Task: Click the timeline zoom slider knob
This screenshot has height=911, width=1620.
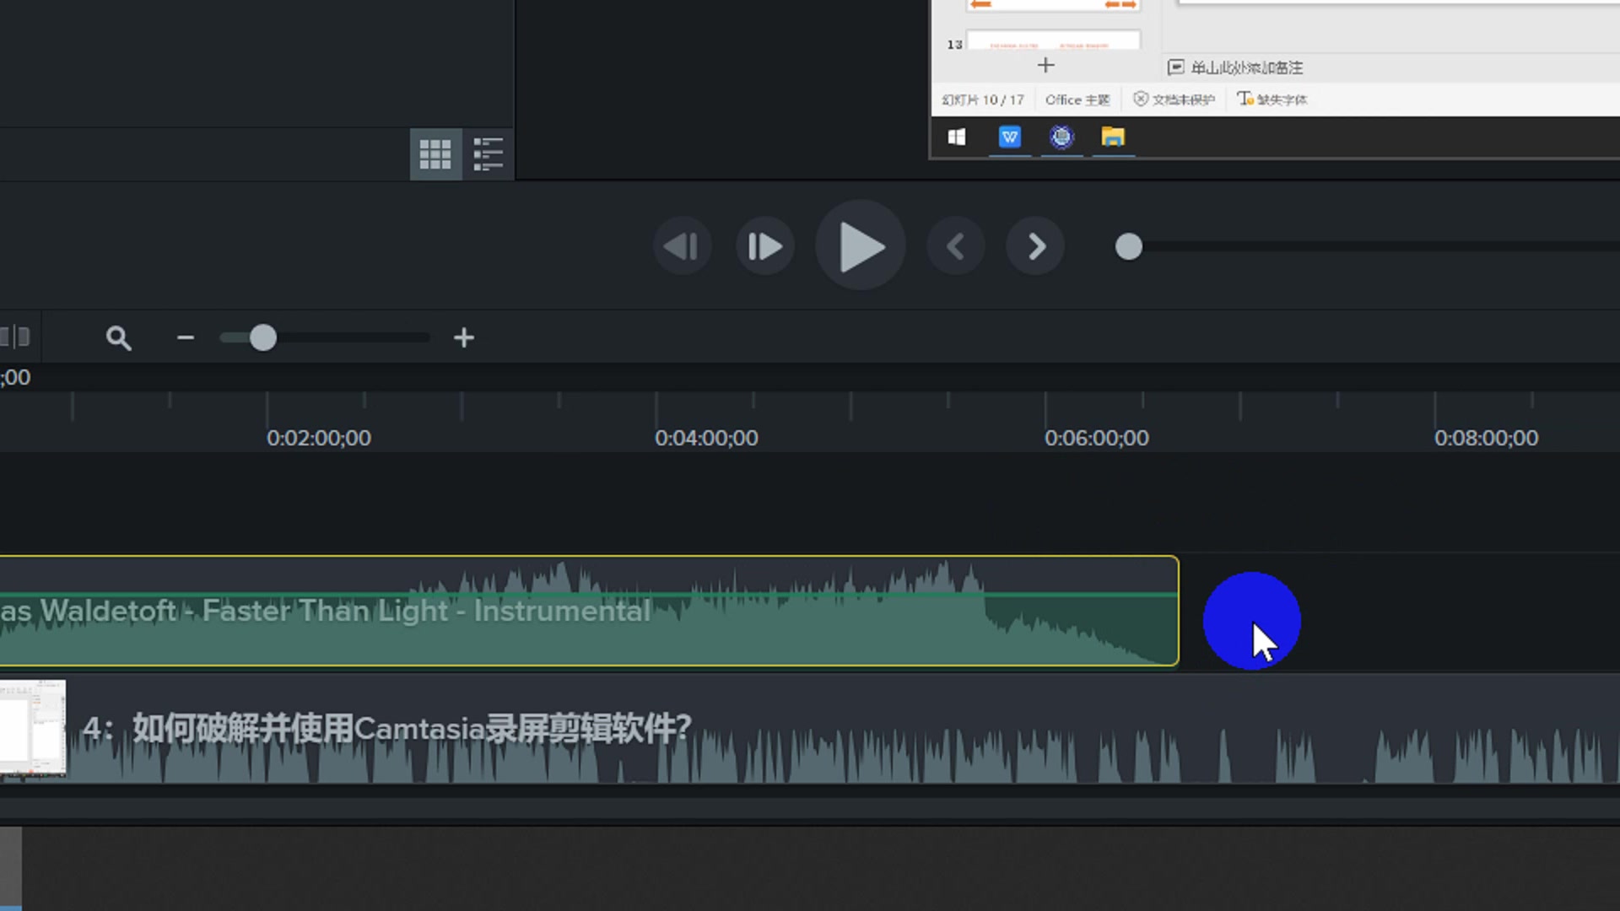Action: 263,338
